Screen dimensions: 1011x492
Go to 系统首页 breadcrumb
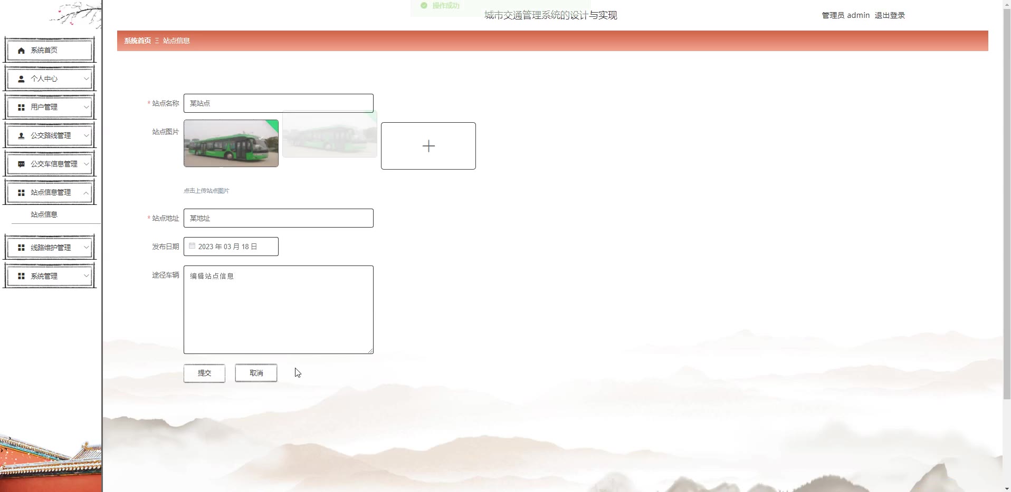(x=138, y=41)
